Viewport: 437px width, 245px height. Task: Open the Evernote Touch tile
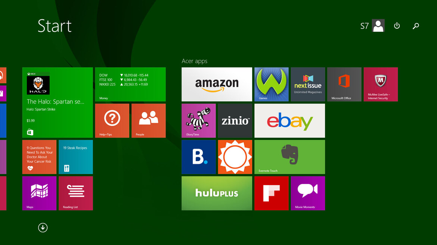[289, 157]
